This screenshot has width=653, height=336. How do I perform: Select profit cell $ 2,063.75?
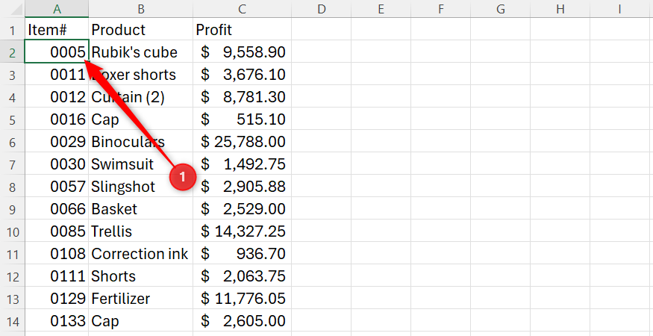pos(242,276)
